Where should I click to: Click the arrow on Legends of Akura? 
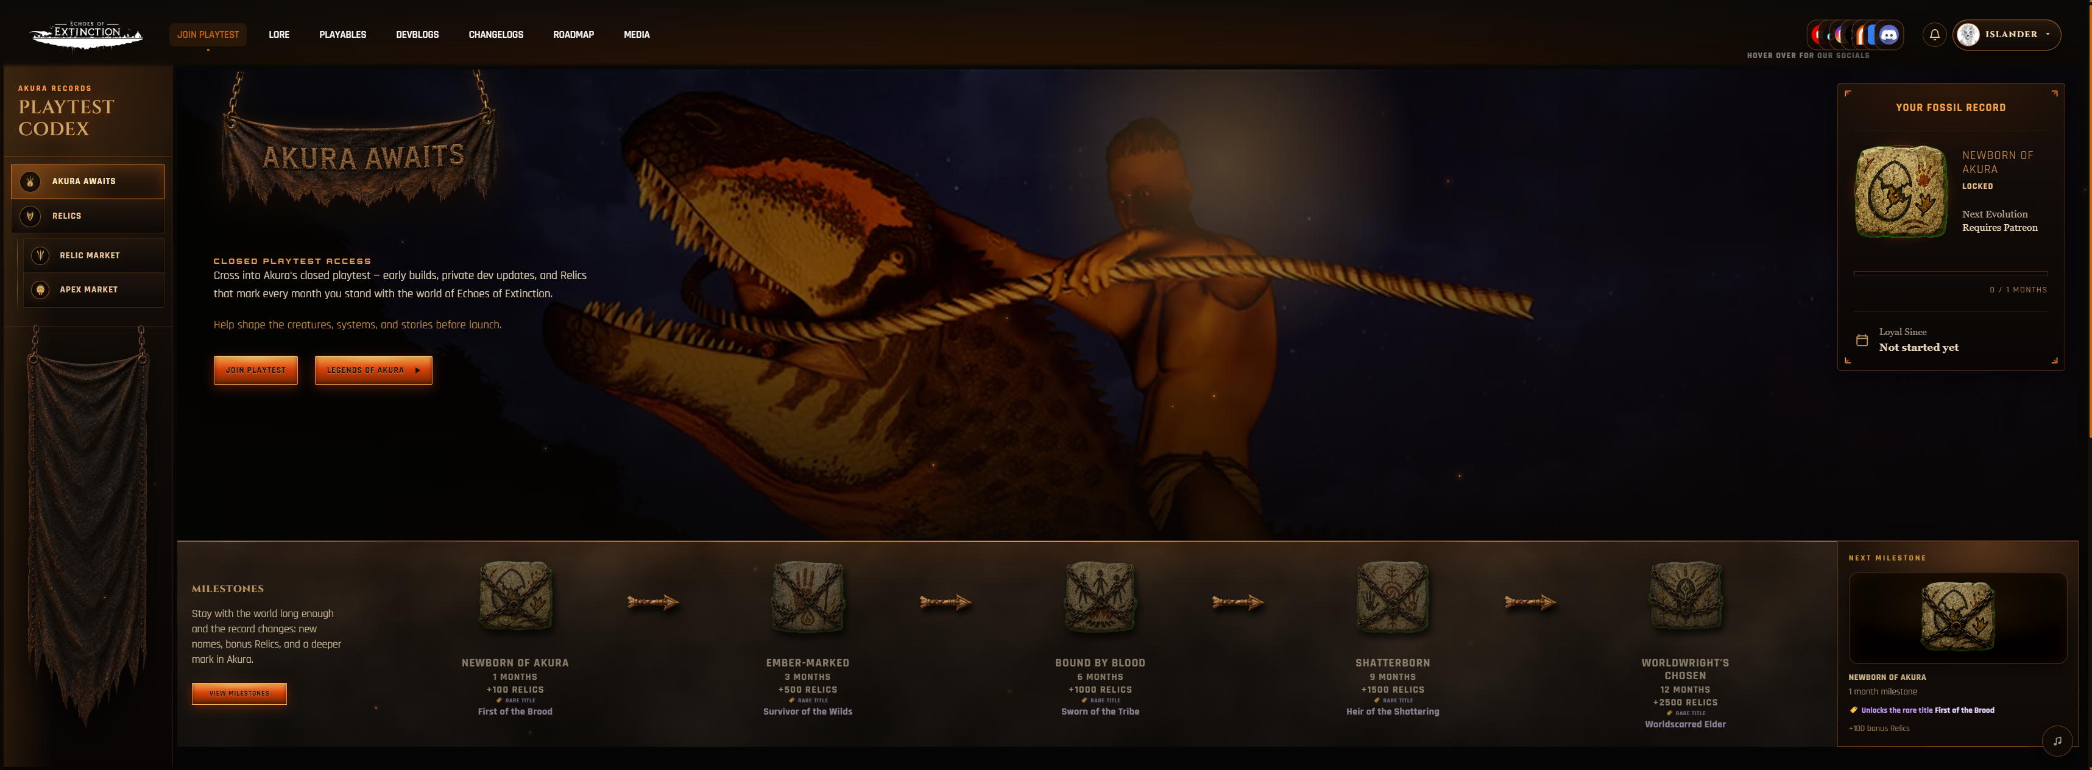pyautogui.click(x=417, y=370)
